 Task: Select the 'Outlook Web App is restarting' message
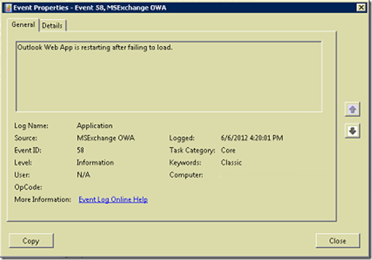[x=95, y=47]
